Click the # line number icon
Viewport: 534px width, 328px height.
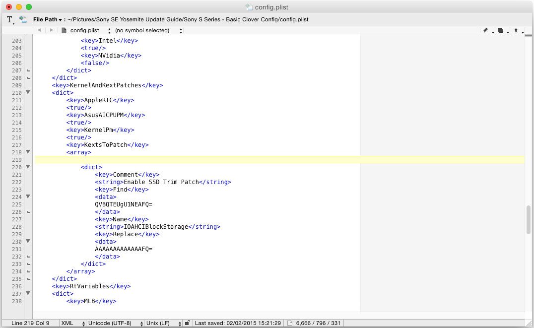[516, 30]
